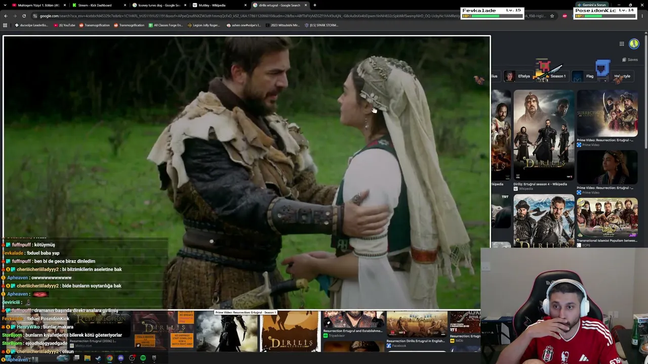Screen dimensions: 648x364
Task: Open the Tripadvisor Resurrection Ertugrul image result
Action: point(353,320)
